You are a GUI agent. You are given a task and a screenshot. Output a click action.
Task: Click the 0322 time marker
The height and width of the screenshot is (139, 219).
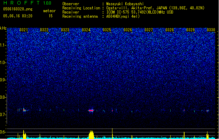pyautogui.click(x=44, y=30)
